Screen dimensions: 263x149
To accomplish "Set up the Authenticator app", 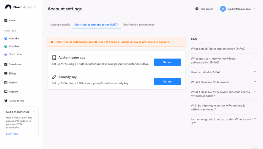I will [167, 62].
